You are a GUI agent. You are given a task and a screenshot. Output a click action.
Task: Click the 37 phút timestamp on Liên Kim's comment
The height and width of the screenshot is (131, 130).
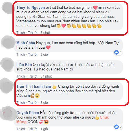[46, 76]
